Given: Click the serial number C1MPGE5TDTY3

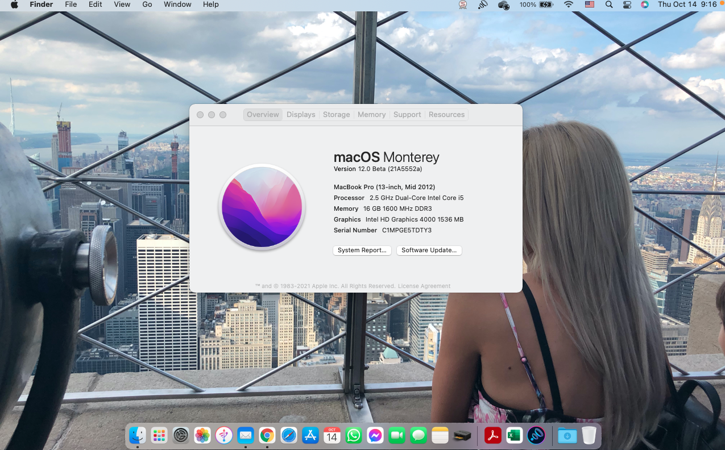Looking at the screenshot, I should (x=407, y=230).
